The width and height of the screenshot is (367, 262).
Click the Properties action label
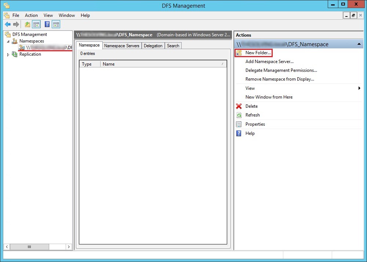coord(255,124)
